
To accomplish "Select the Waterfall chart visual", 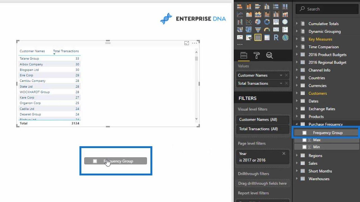I will [x=240, y=22].
